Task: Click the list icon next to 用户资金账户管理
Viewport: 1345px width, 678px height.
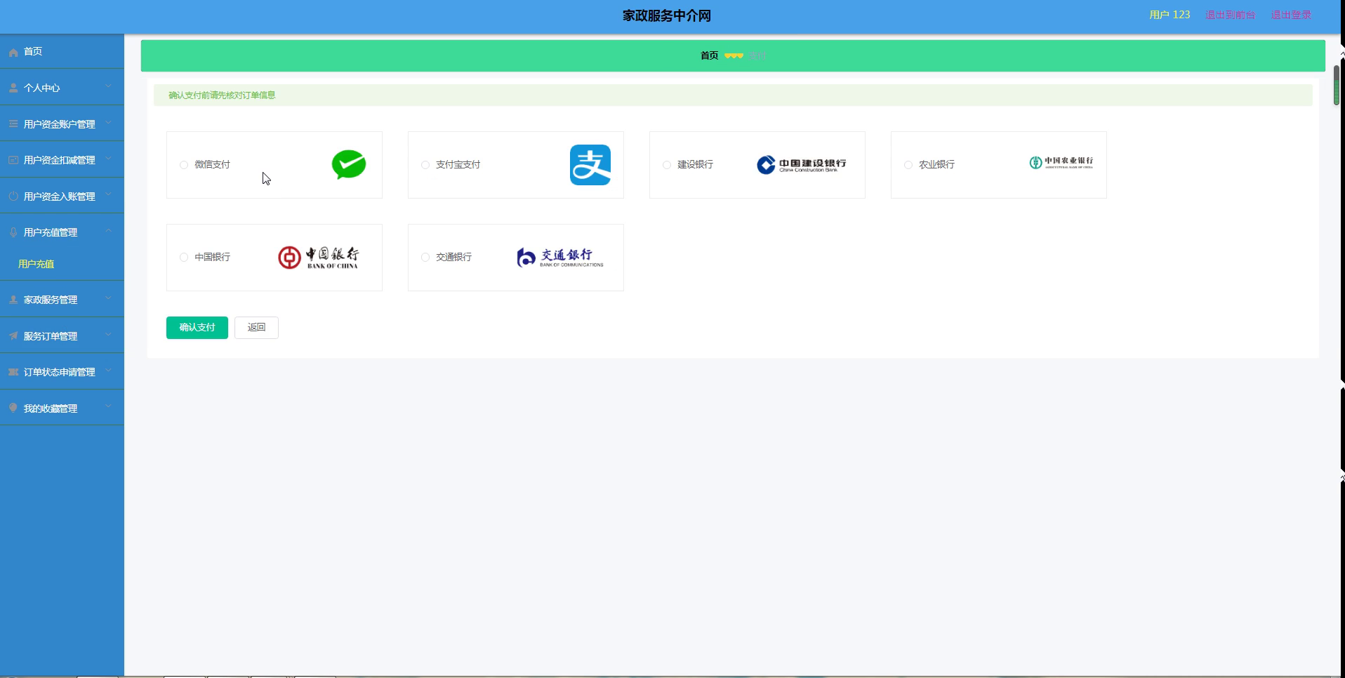Action: pyautogui.click(x=13, y=124)
